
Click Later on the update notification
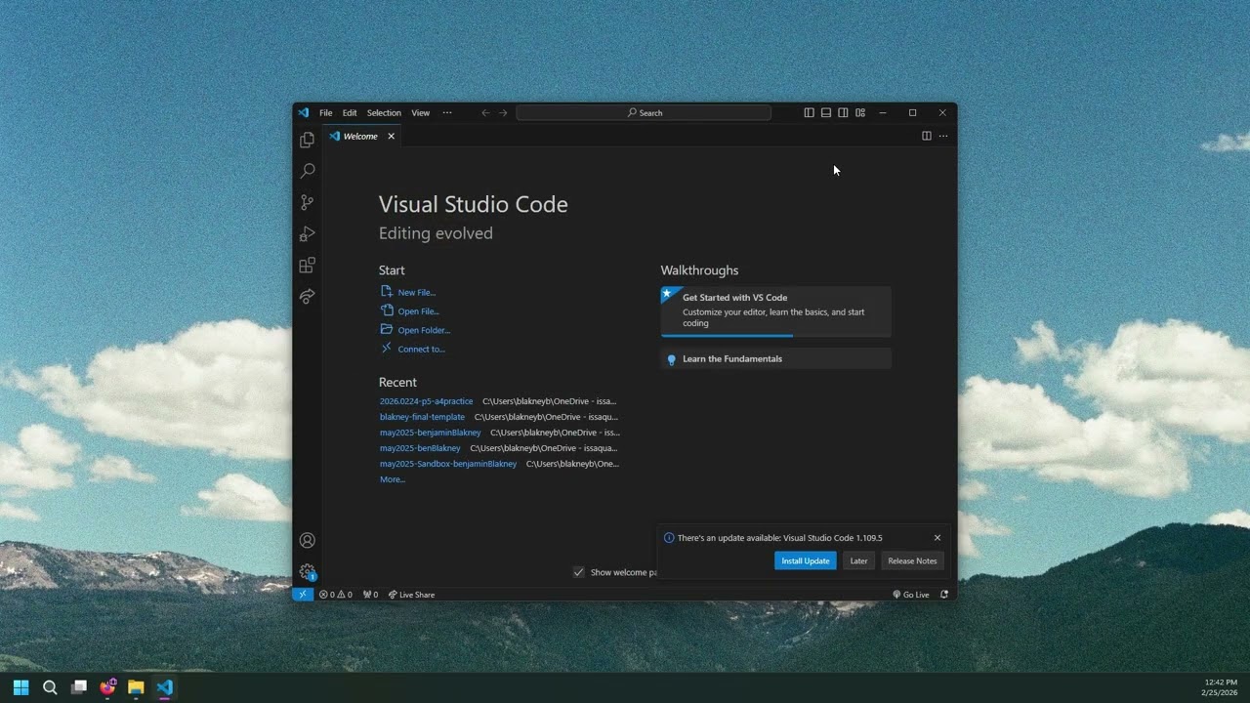[x=859, y=560]
